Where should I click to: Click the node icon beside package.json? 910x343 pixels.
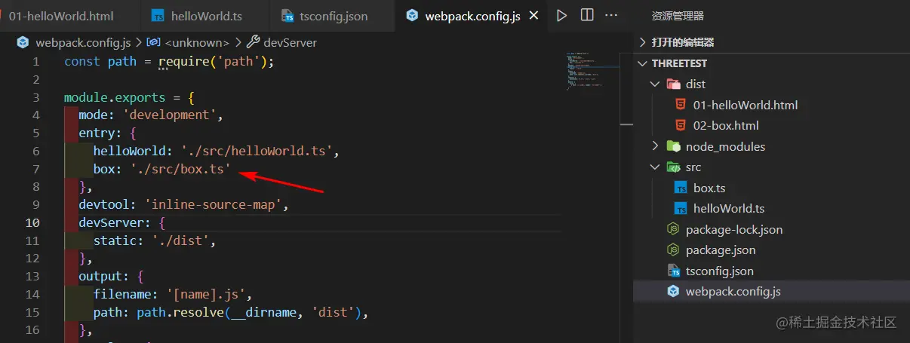coord(673,250)
